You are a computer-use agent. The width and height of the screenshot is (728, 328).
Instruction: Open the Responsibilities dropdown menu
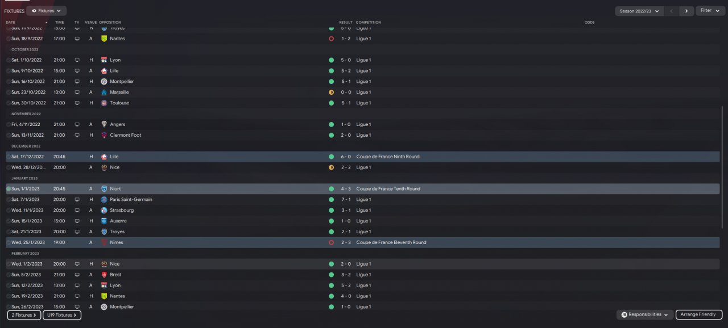pos(645,314)
